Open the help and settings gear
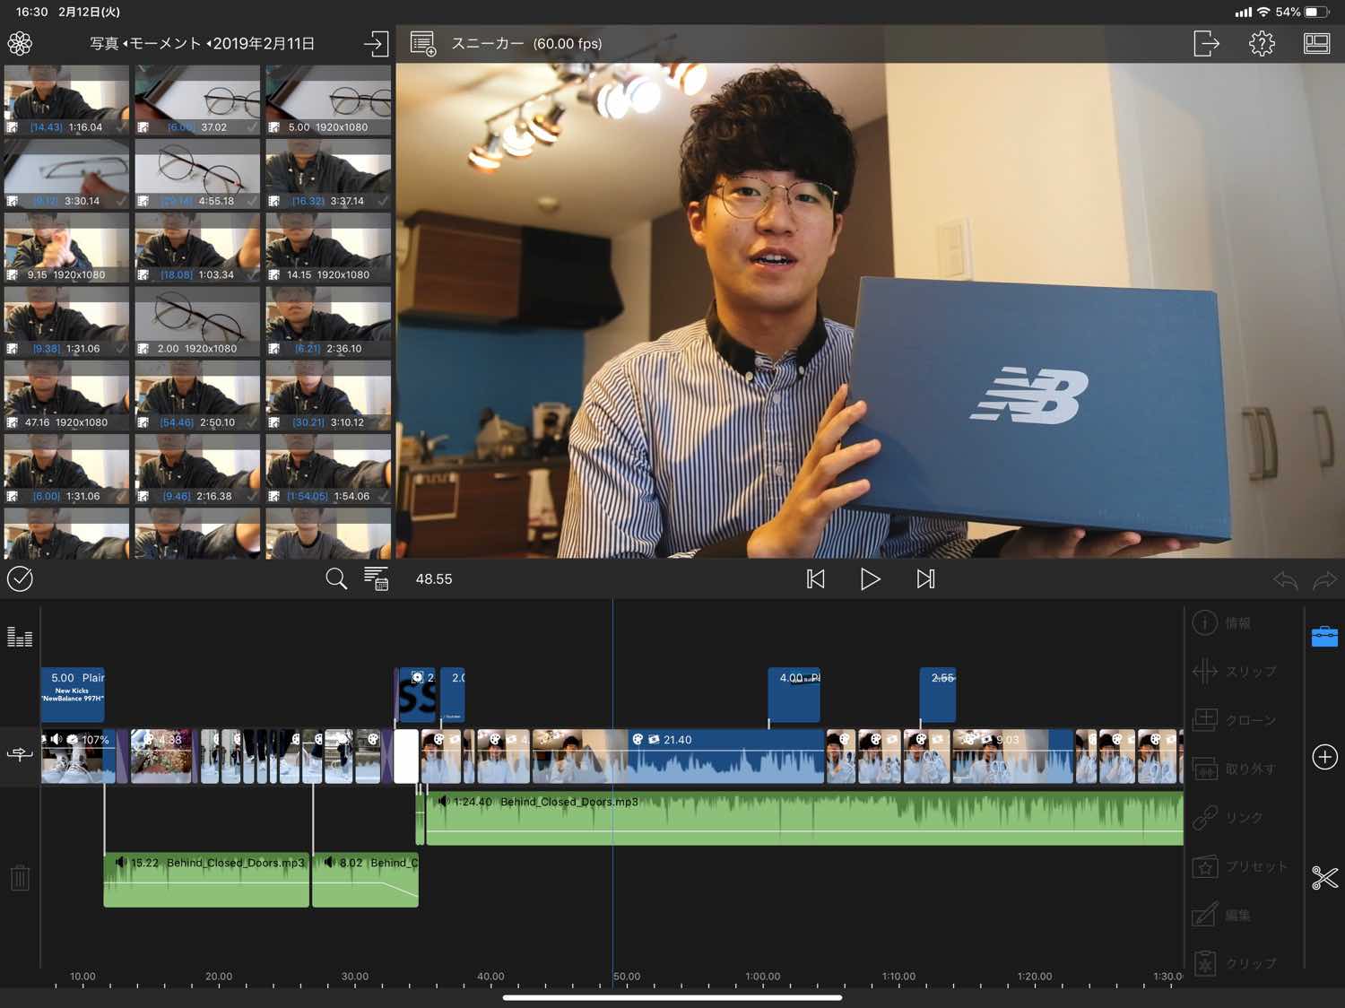Screen dimensions: 1345x1008 [1262, 43]
